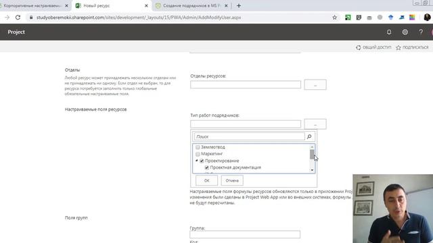The height and width of the screenshot is (243, 433).
Task: Close the 'Корпоративные настраиваемые' tab
Action: [66, 5]
